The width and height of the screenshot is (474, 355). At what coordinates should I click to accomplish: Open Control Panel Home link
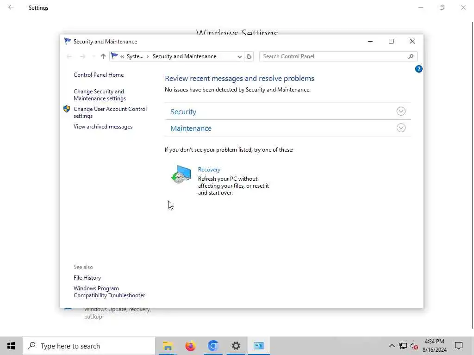point(99,75)
